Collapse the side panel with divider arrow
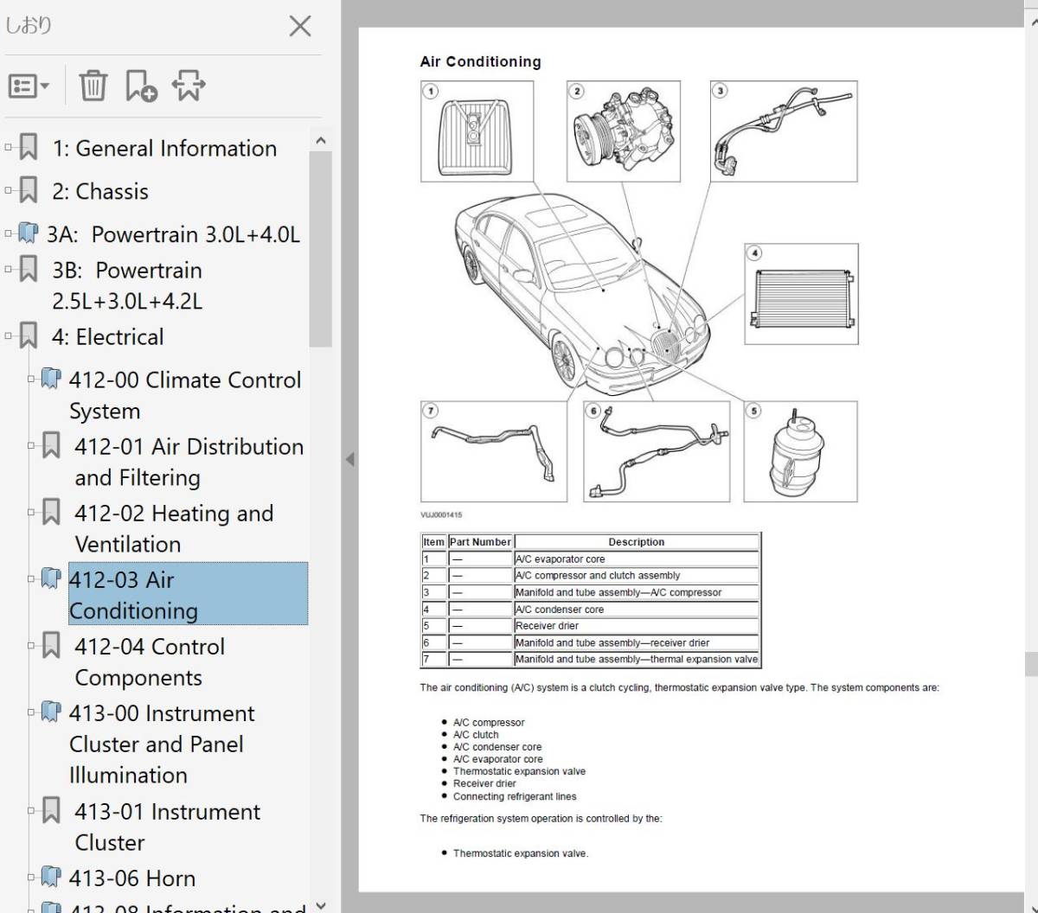The width and height of the screenshot is (1038, 913). click(x=349, y=459)
